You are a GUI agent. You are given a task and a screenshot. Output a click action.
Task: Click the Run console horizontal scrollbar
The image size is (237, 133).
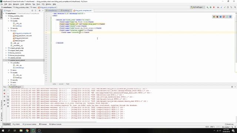pos(54,122)
